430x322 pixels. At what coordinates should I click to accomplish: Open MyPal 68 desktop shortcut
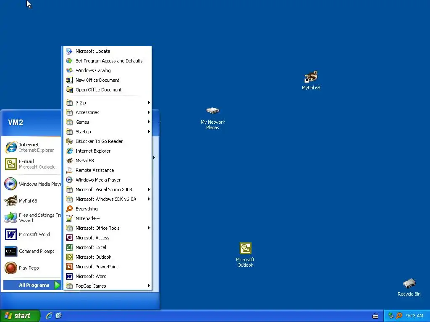(x=311, y=80)
